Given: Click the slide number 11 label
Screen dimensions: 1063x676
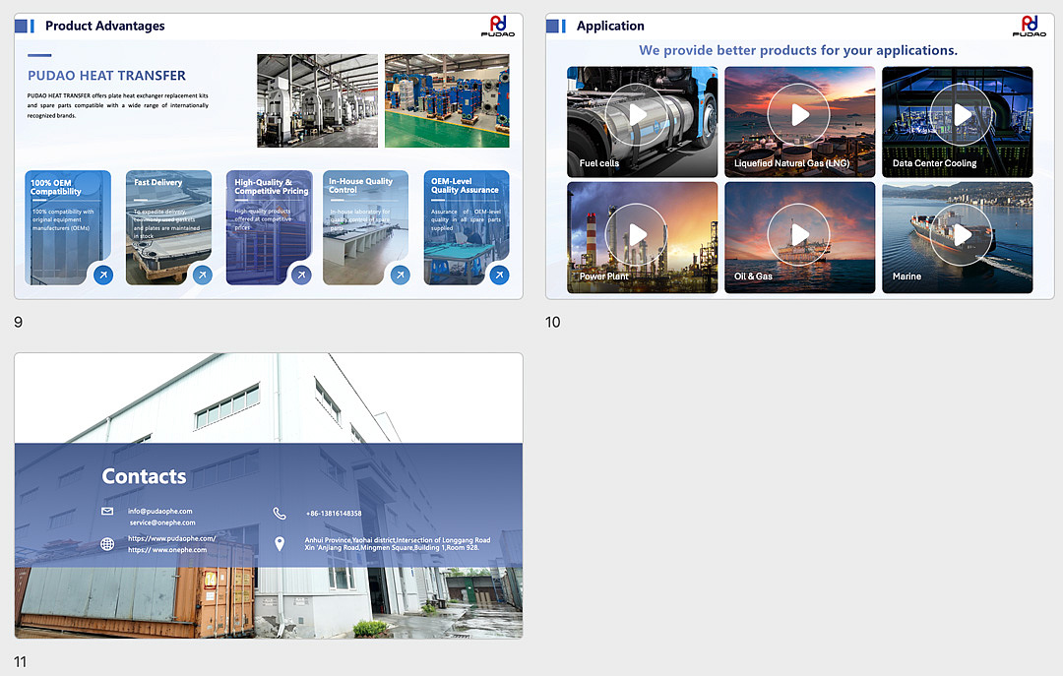Looking at the screenshot, I should [21, 662].
